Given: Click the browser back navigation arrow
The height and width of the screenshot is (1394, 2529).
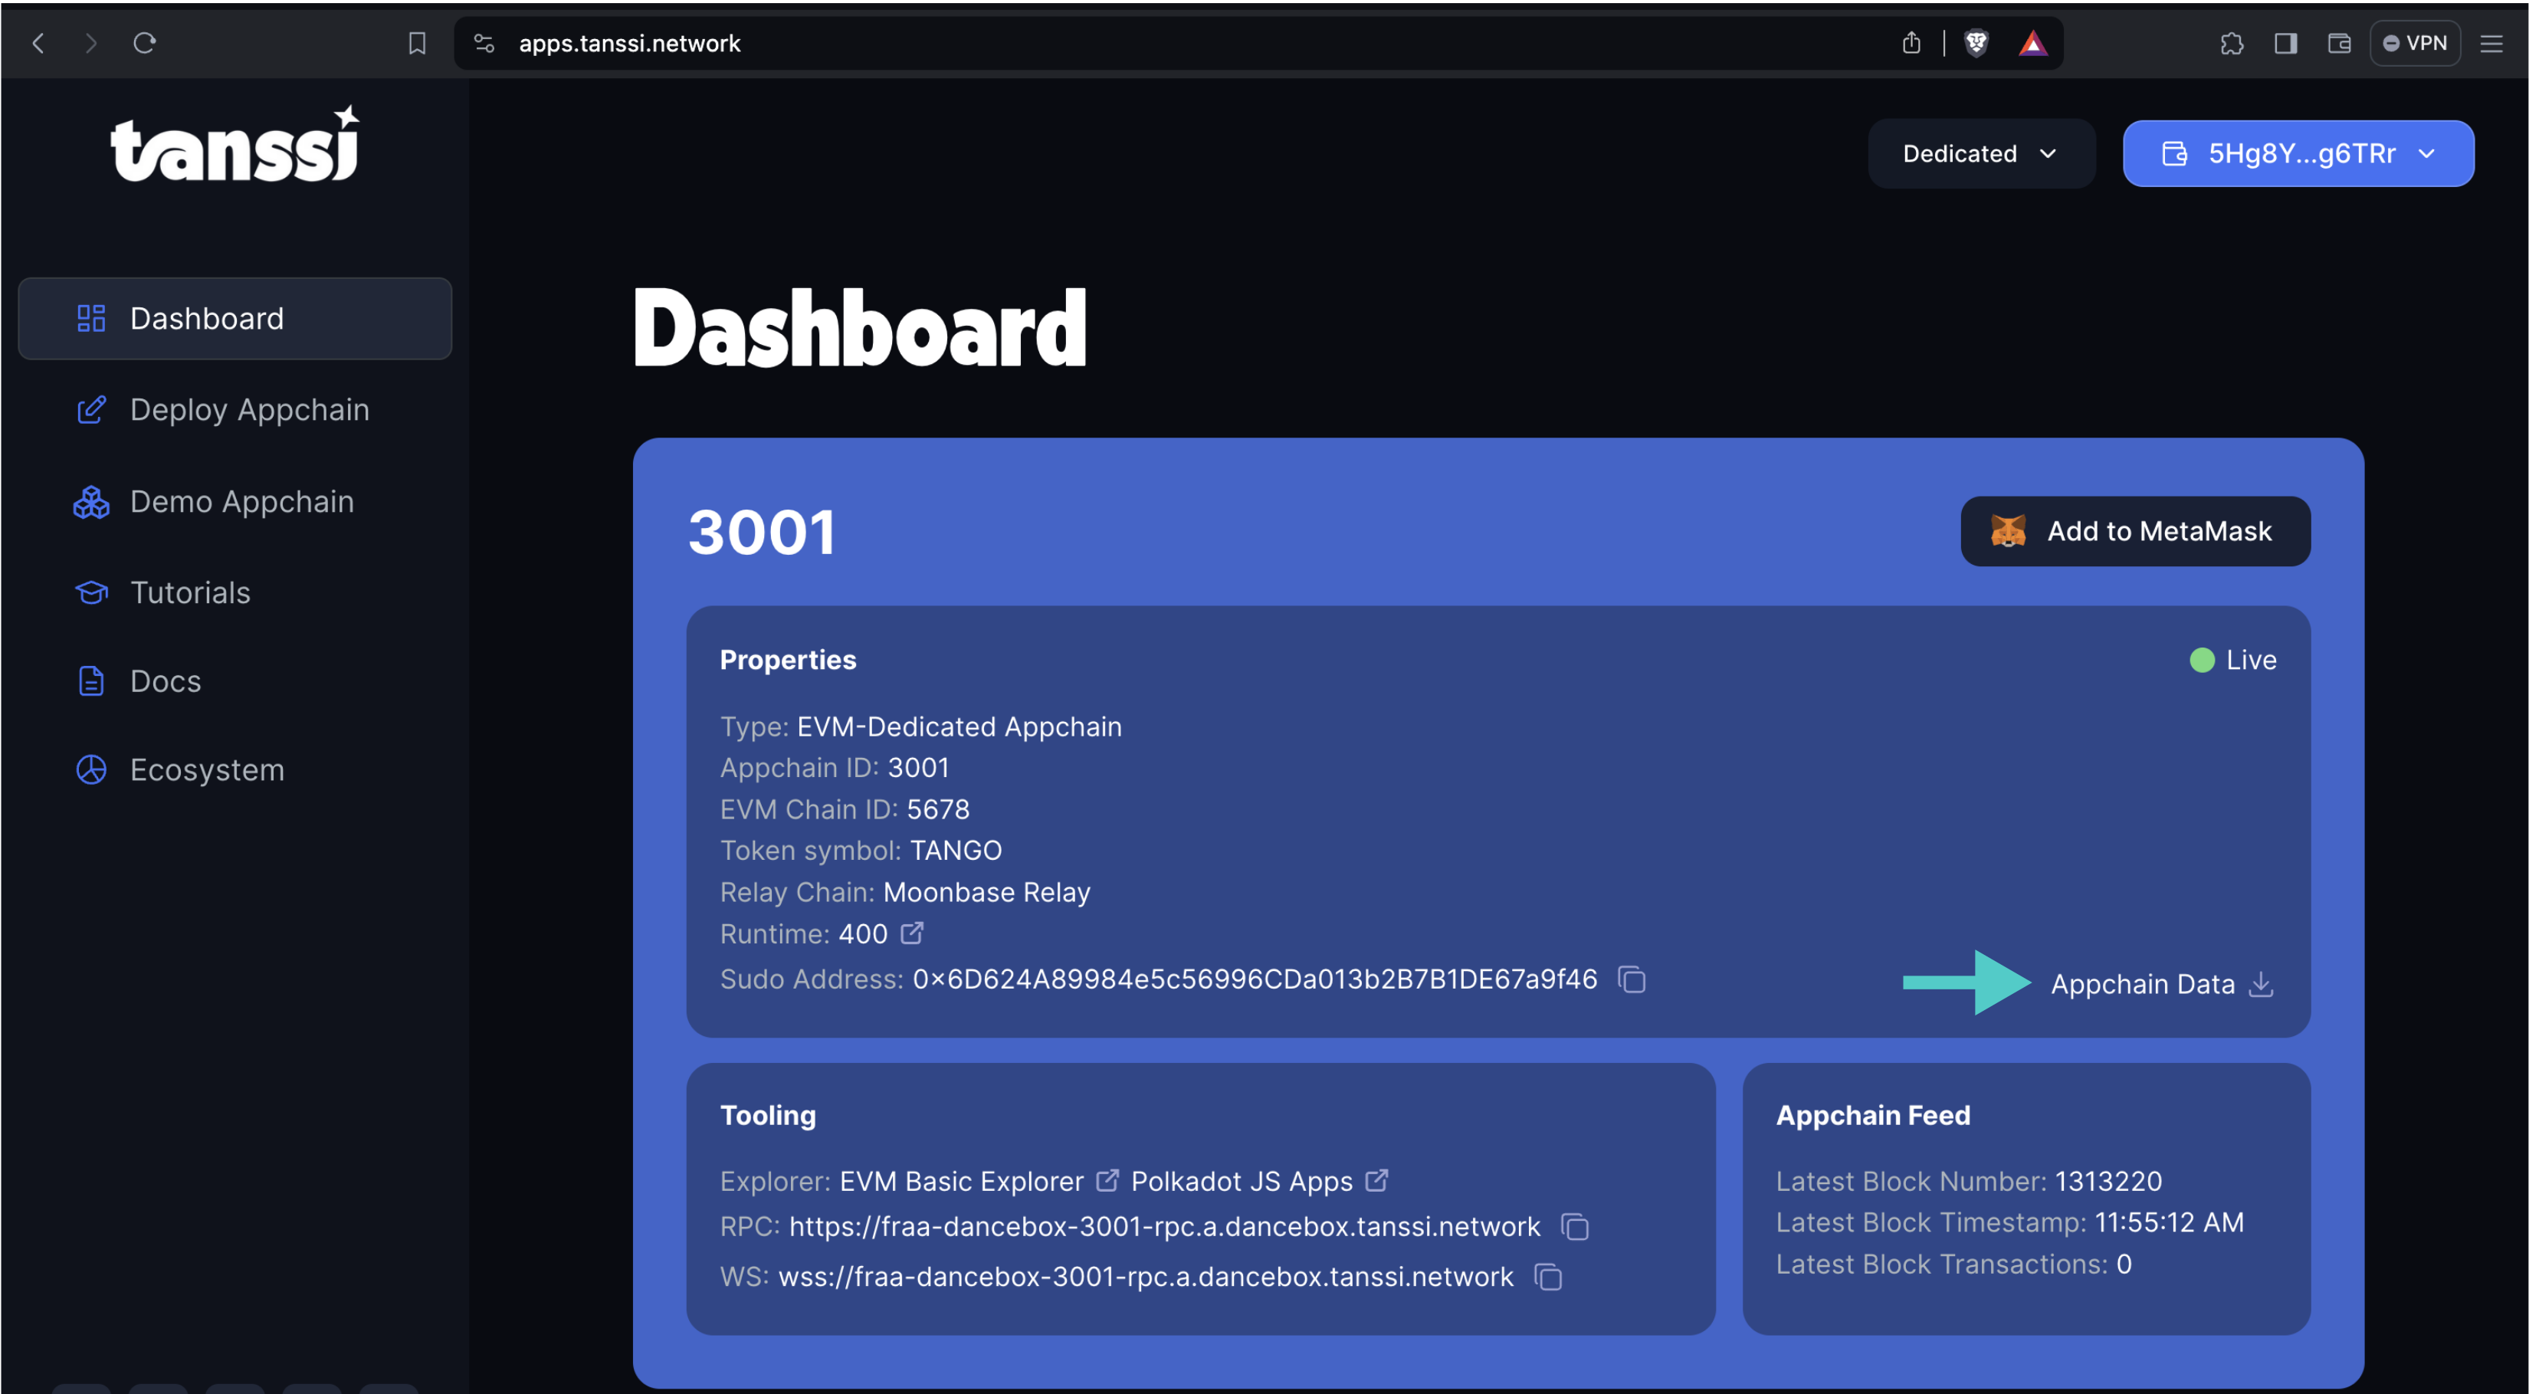Looking at the screenshot, I should coord(38,43).
